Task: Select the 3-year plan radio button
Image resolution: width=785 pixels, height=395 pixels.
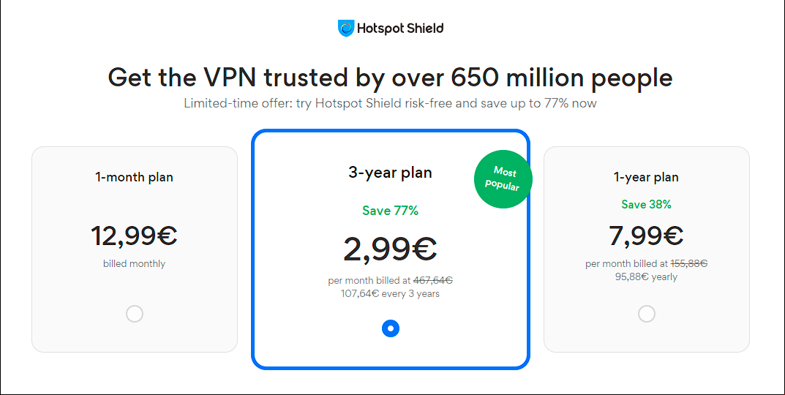Action: click(391, 328)
